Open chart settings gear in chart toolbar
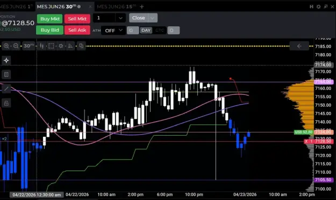 (x=61, y=46)
